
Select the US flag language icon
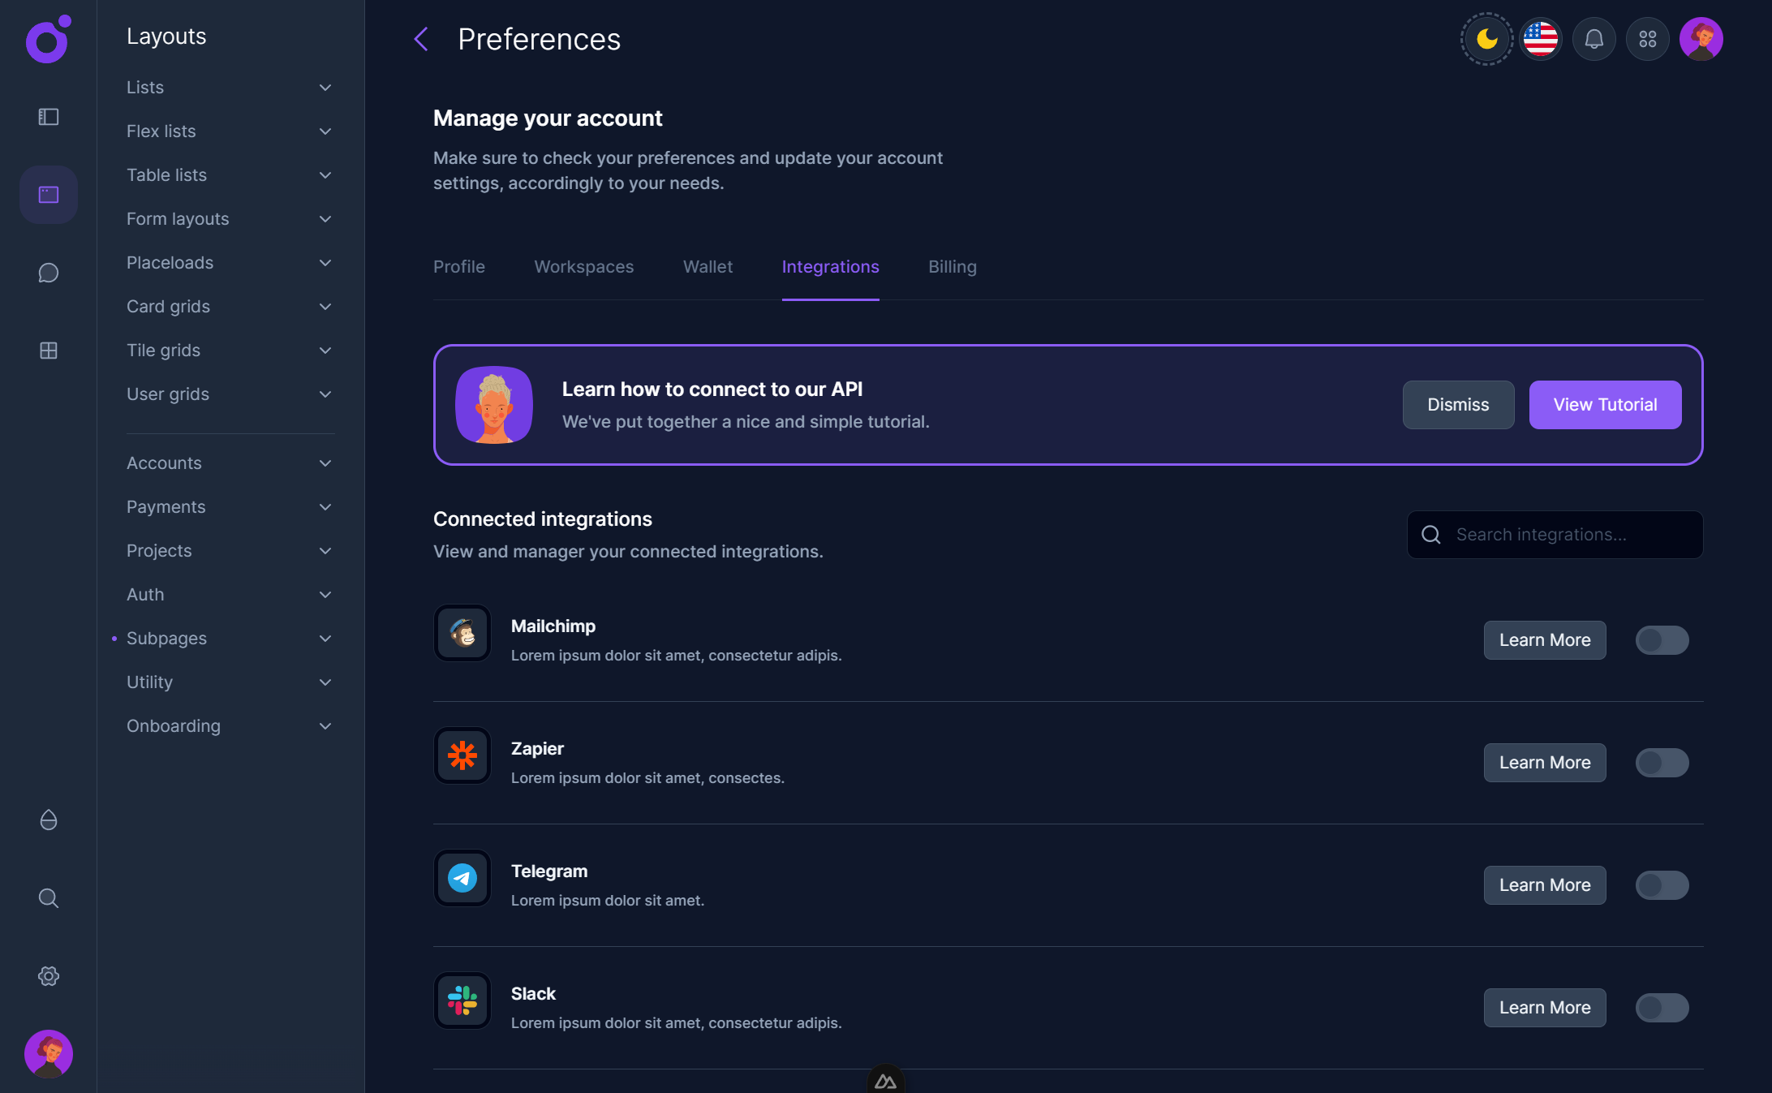pos(1540,38)
